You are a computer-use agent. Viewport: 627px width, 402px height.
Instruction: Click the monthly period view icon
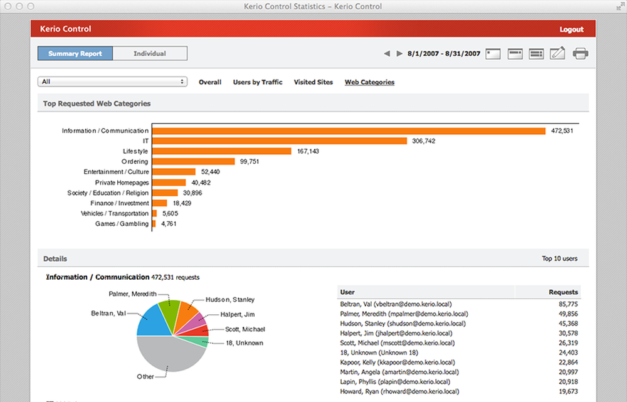coord(535,54)
